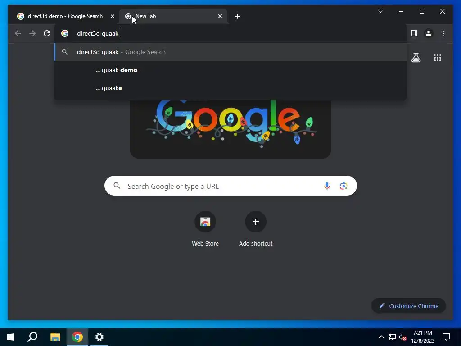
Task: Click the Chrome taskbar icon
Action: point(77,337)
